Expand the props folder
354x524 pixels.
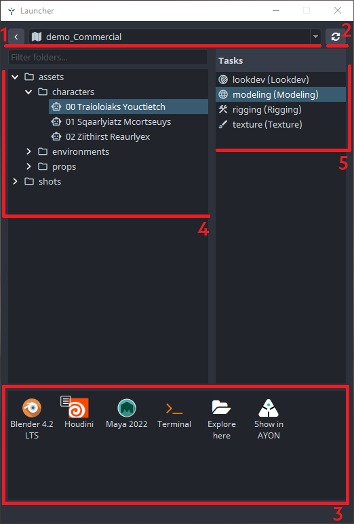coord(28,166)
